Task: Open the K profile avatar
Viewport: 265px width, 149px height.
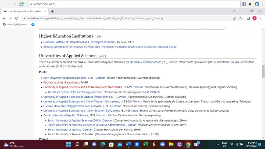Action: coord(255,18)
